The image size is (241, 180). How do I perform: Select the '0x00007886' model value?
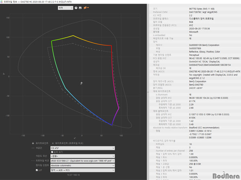click(x=195, y=48)
